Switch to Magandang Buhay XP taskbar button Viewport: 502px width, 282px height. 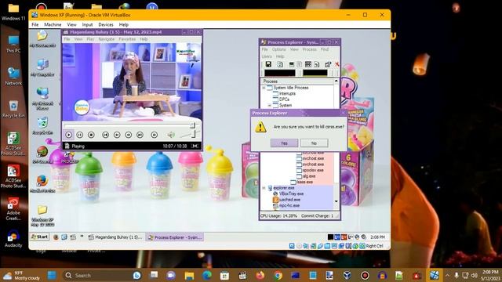coord(115,237)
